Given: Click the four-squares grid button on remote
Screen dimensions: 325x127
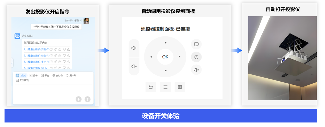Looking at the screenshot, I should 180,87.
